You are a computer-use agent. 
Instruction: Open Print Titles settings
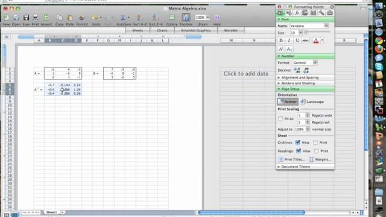click(292, 159)
